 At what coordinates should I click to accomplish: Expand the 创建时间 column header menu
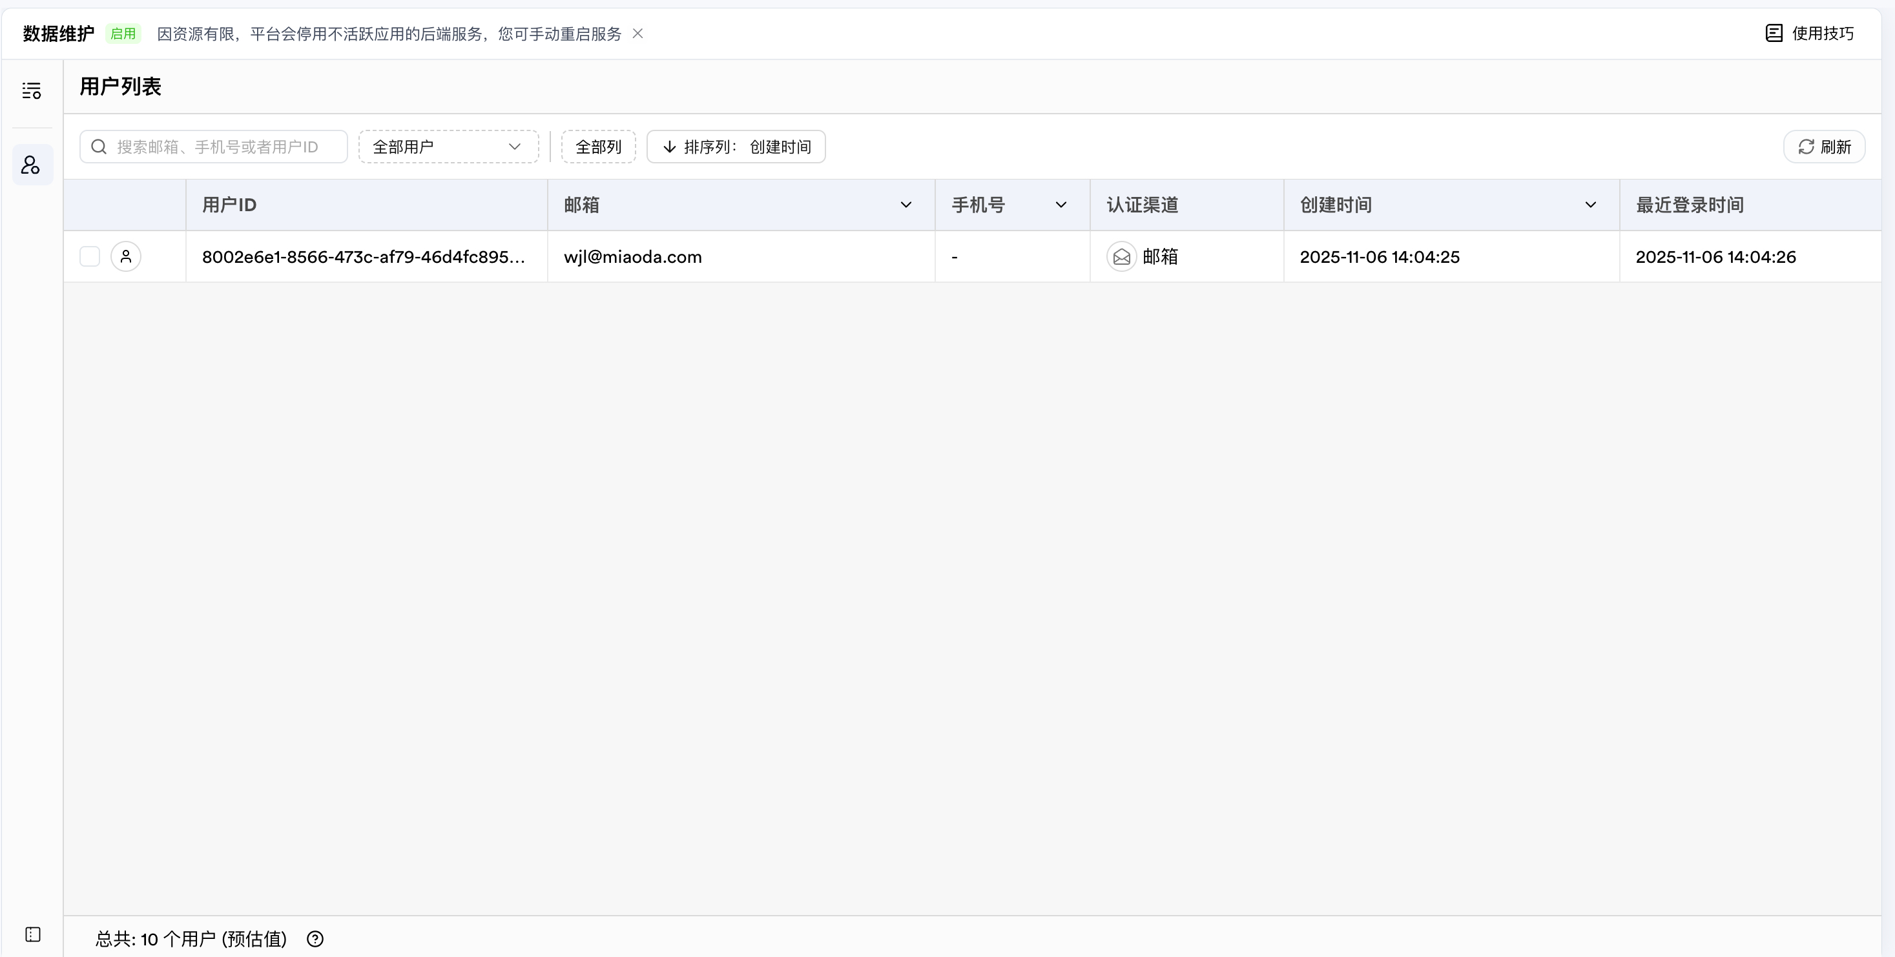[1590, 205]
